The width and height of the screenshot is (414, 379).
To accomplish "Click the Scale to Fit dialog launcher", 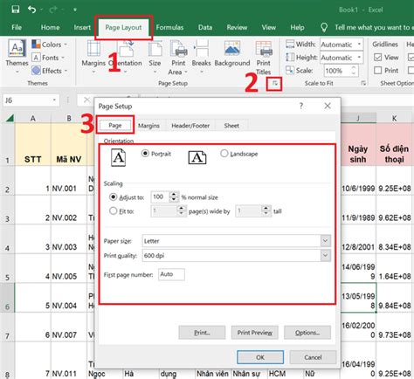I will (x=363, y=83).
